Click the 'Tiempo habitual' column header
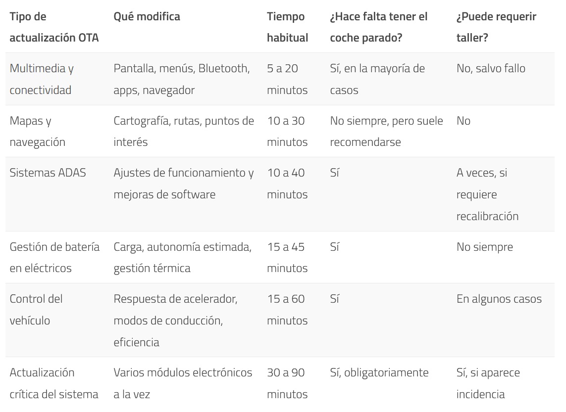 pos(287,27)
